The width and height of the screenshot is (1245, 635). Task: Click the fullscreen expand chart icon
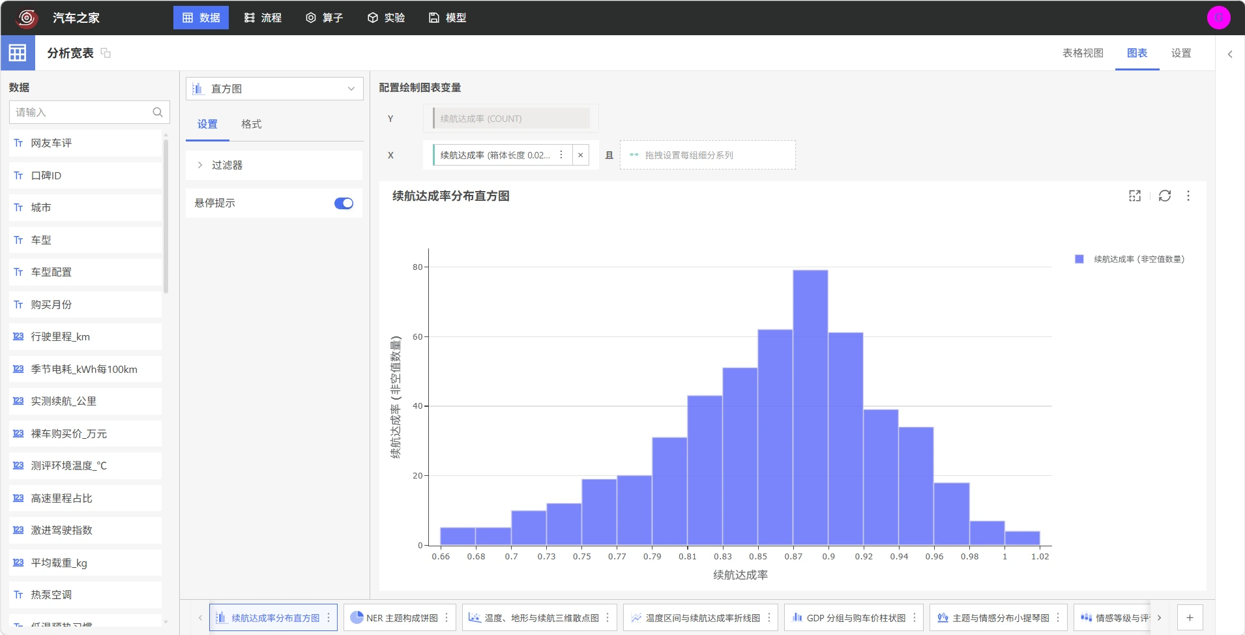1135,196
